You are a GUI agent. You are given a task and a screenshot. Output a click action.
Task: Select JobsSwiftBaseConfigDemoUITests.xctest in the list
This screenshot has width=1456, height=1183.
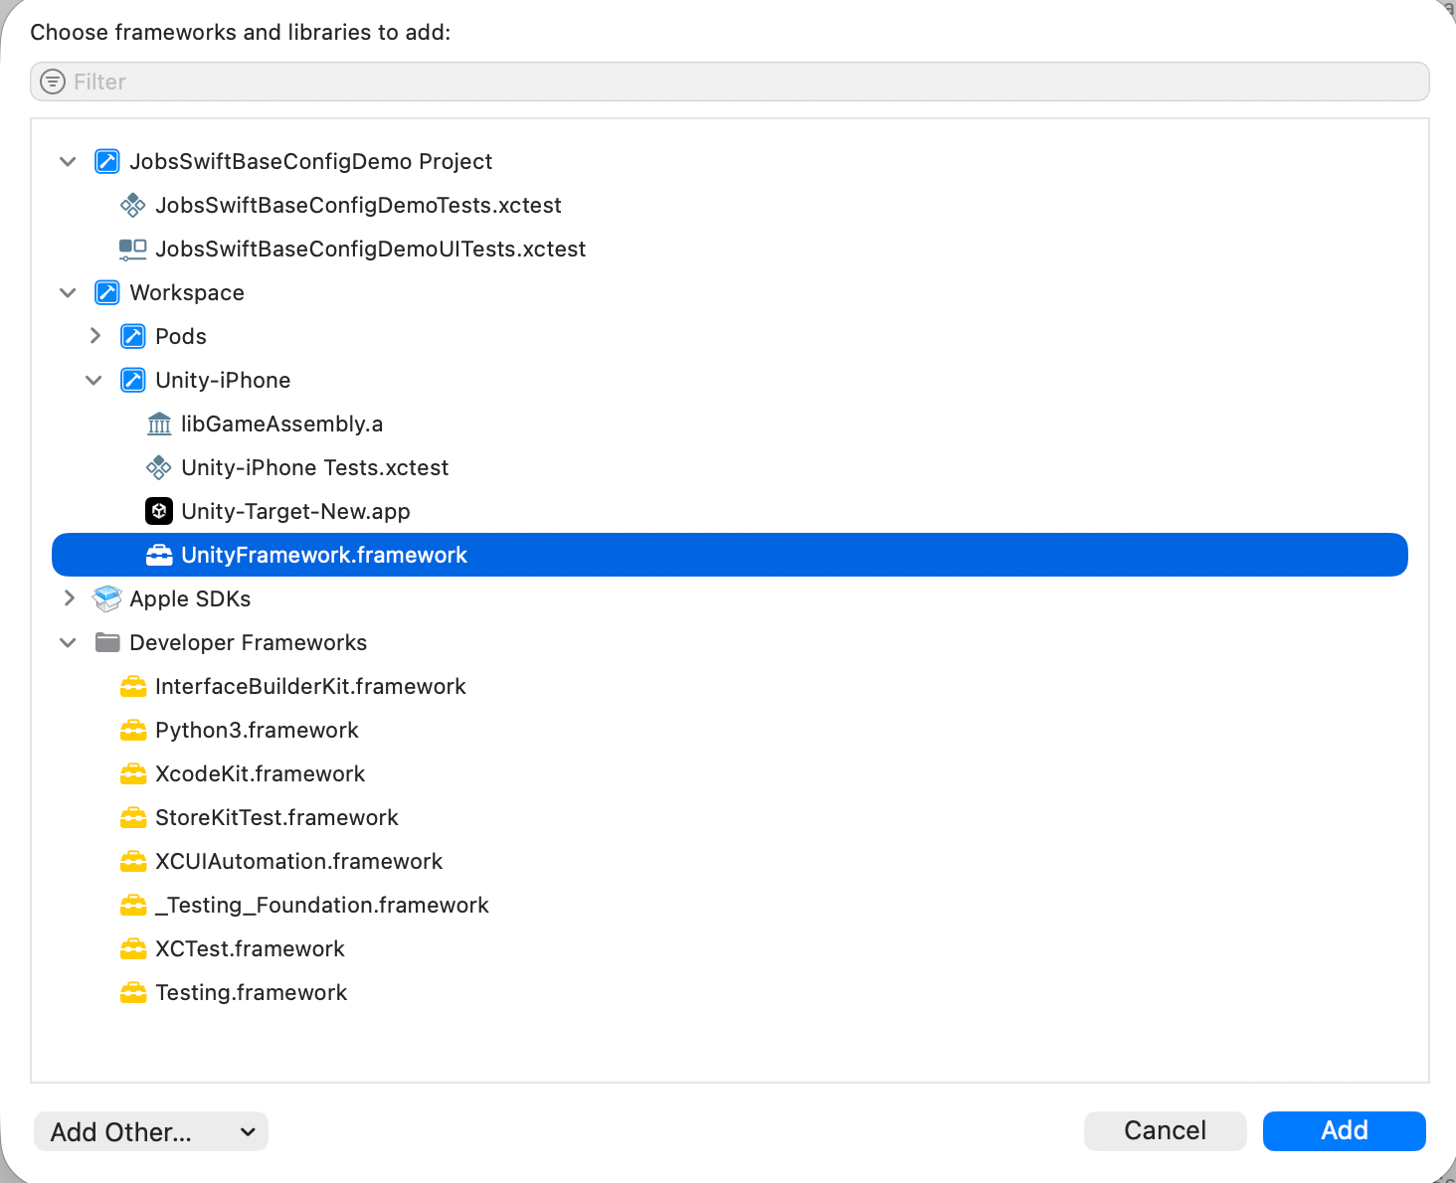click(730, 249)
